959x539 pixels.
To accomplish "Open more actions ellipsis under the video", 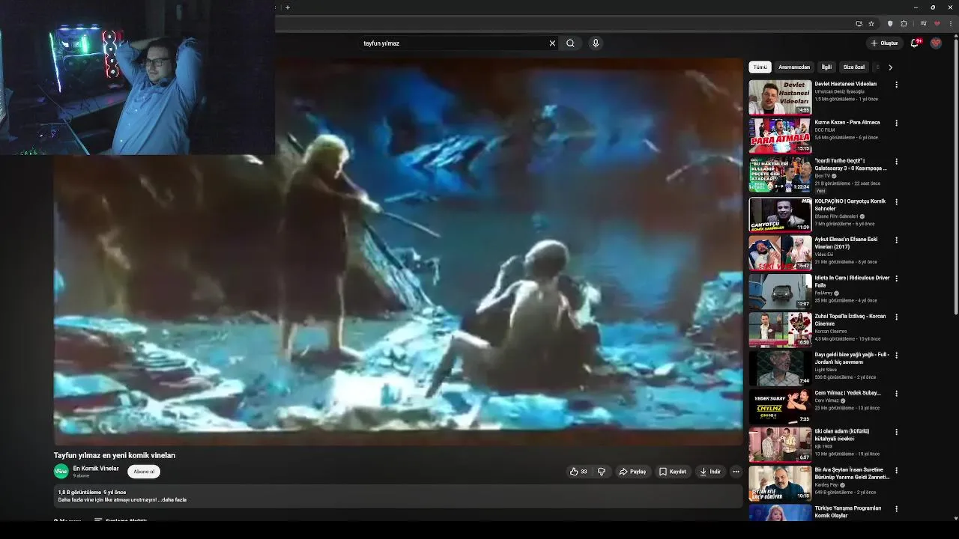I will click(x=736, y=472).
